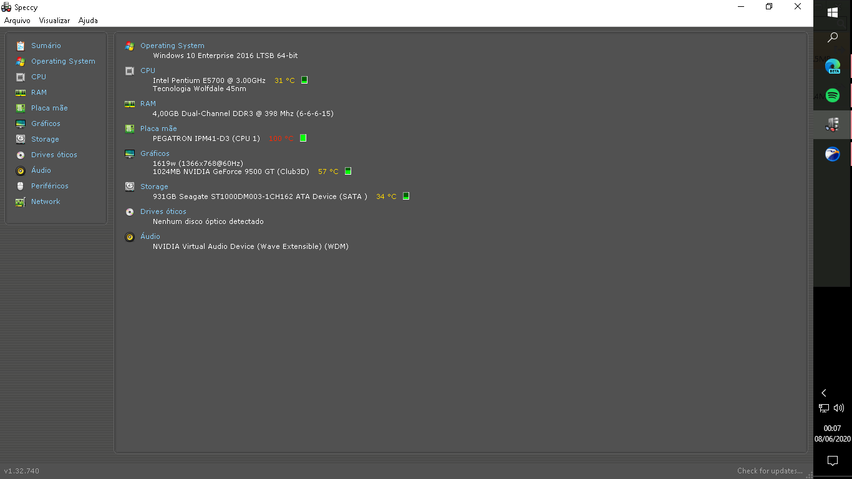Click the storage temperature indicator next to 34 °C

coord(406,196)
